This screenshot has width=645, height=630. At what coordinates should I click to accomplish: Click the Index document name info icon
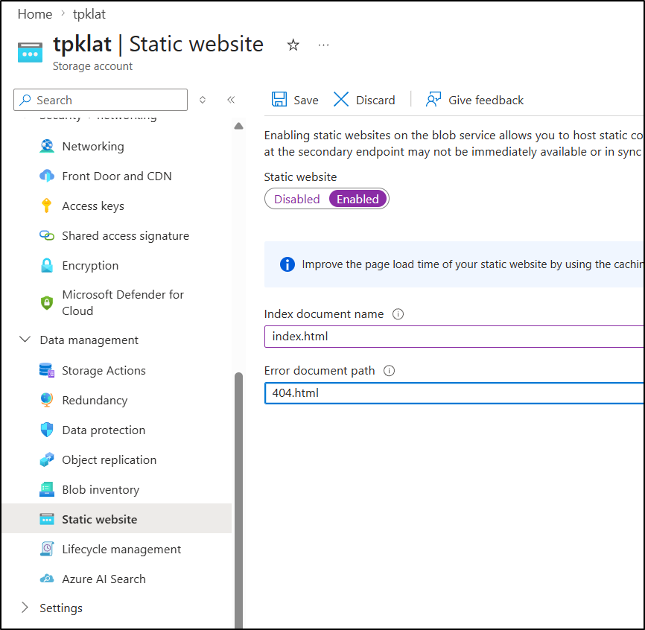398,314
